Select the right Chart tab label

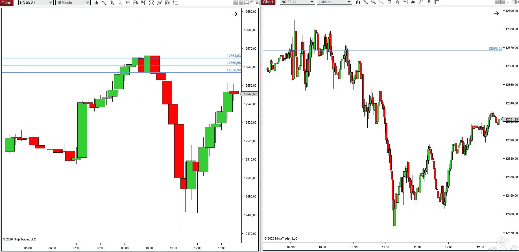268,2
